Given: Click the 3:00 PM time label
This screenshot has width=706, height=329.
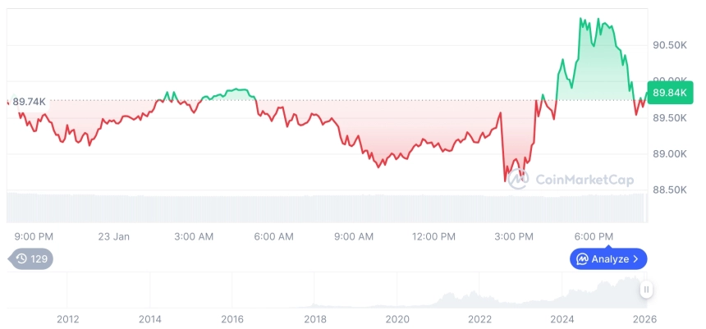Looking at the screenshot, I should [514, 236].
